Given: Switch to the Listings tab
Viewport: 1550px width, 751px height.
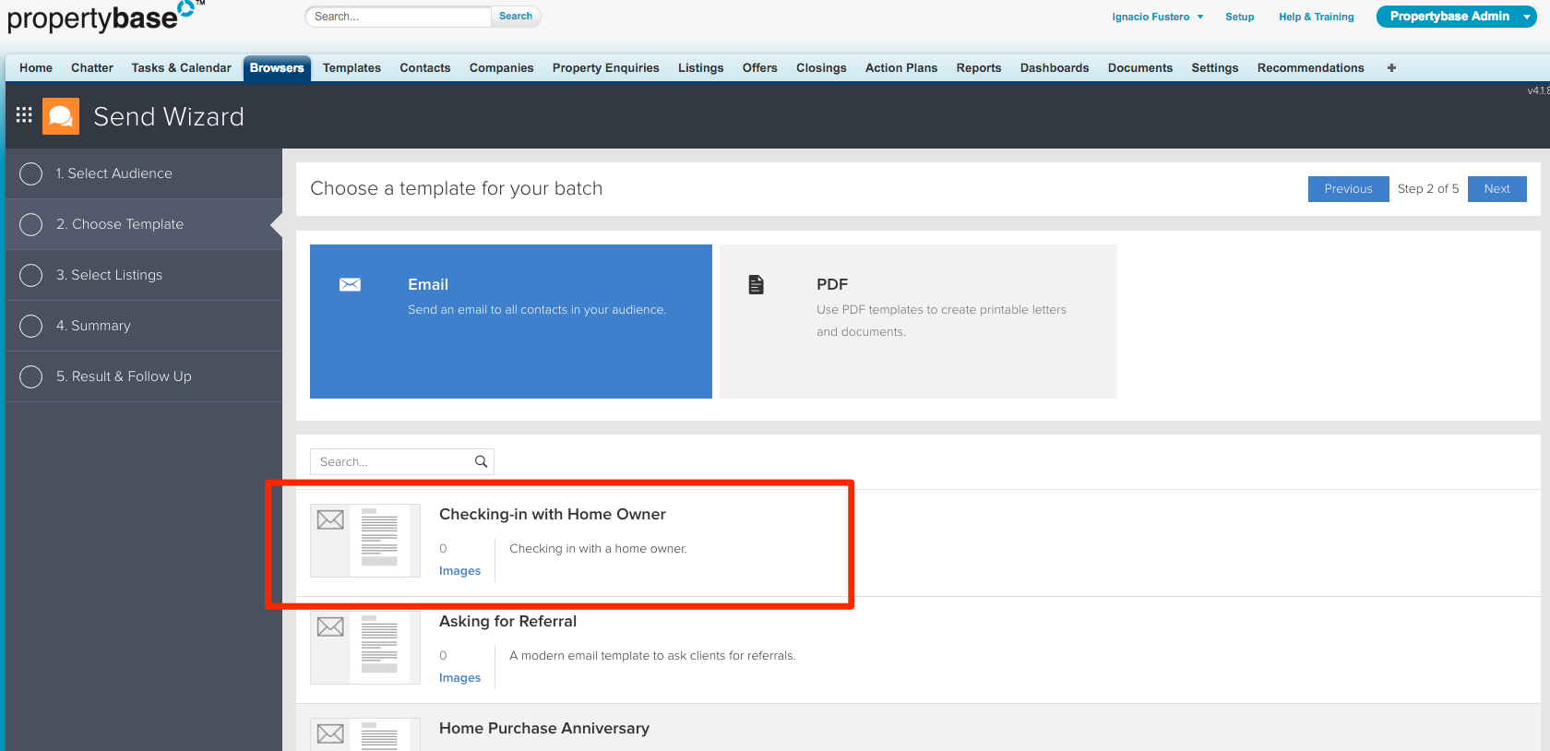Looking at the screenshot, I should (701, 67).
